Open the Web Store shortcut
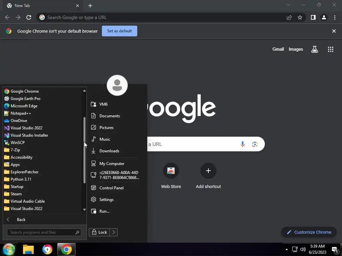Screen dimensions: 342x256 (x=171, y=176)
